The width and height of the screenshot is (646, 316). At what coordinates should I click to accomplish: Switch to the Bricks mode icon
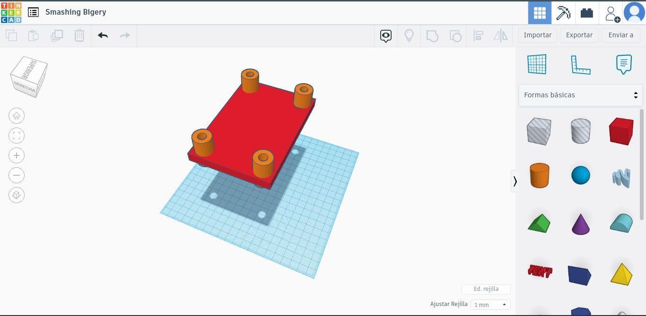(x=587, y=13)
